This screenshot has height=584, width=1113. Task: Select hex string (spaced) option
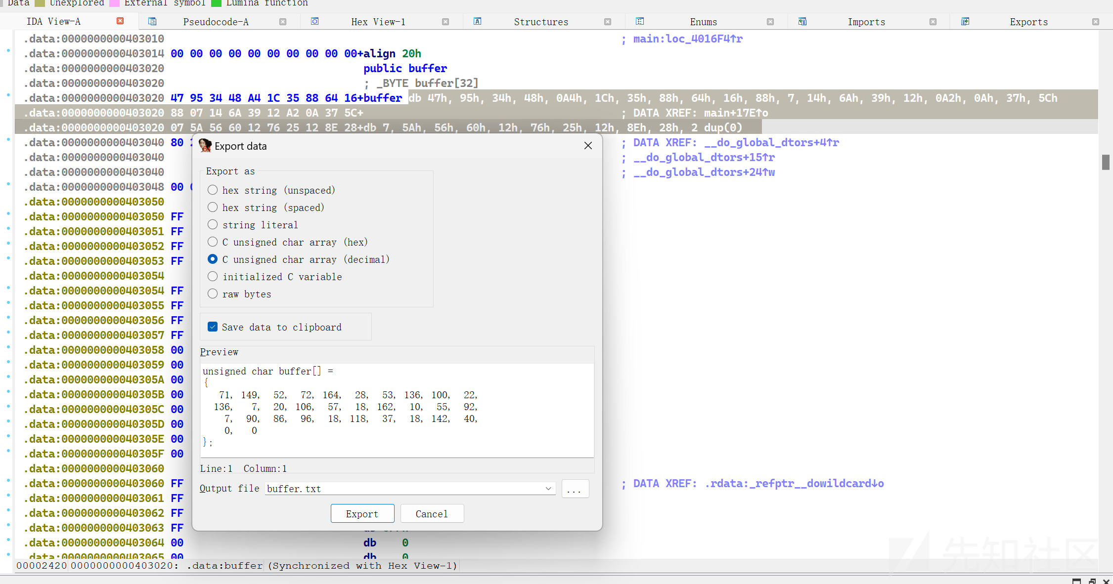pyautogui.click(x=266, y=208)
